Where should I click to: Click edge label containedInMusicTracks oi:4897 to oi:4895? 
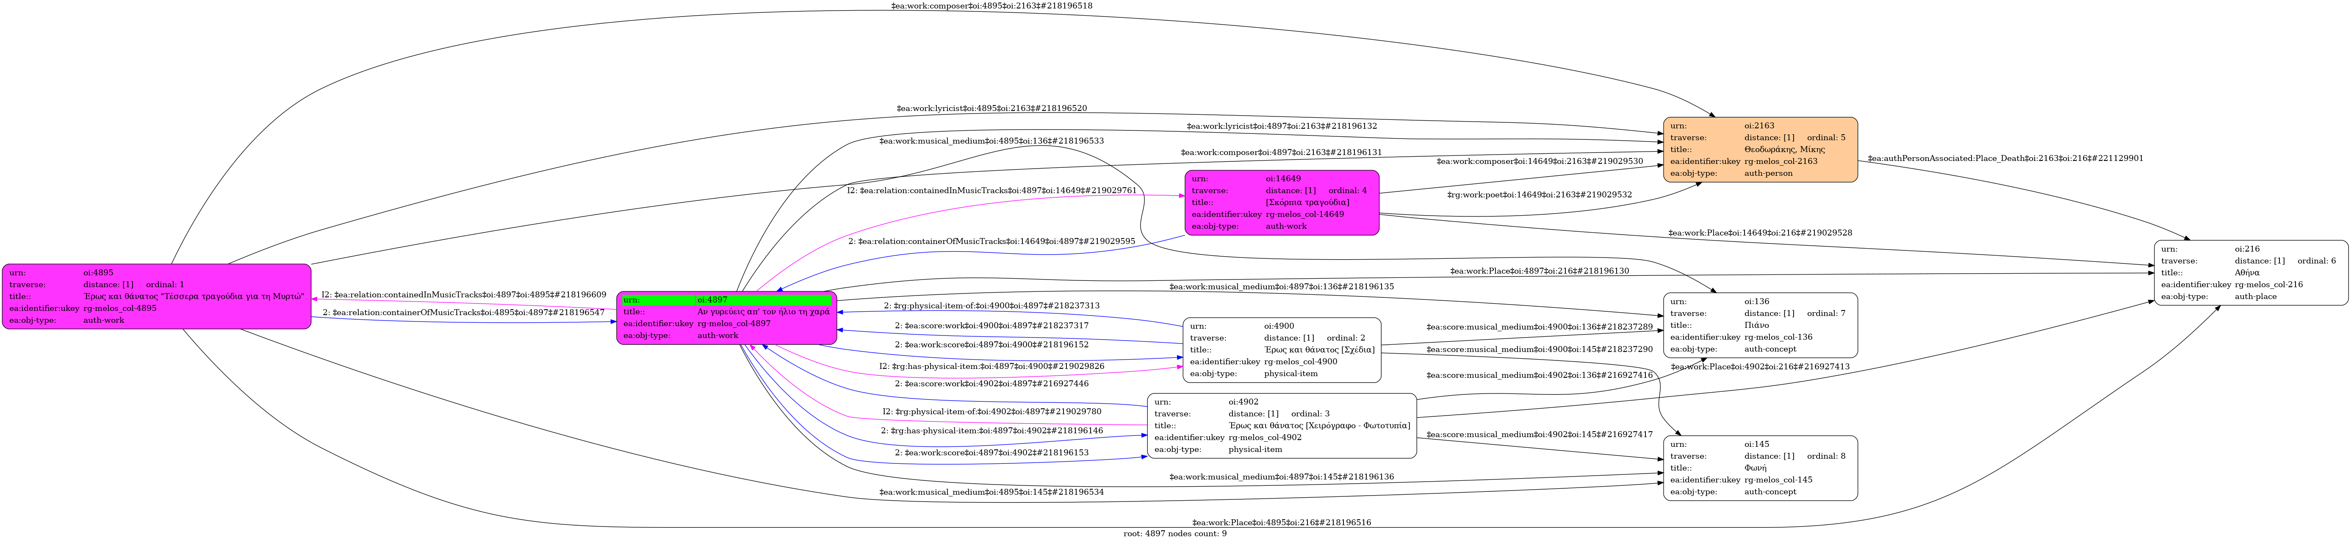(464, 295)
